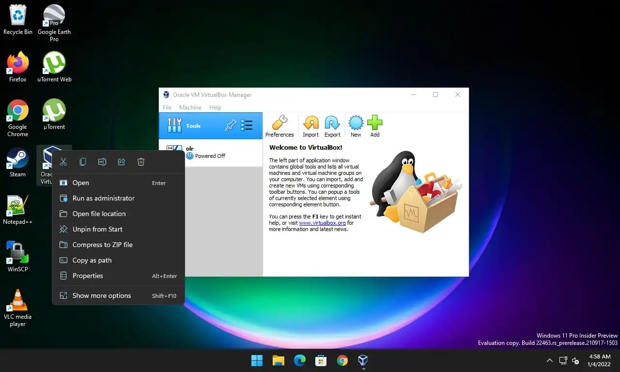This screenshot has width=620, height=372.
Task: Click the Import appliance icon
Action: pyautogui.click(x=310, y=126)
